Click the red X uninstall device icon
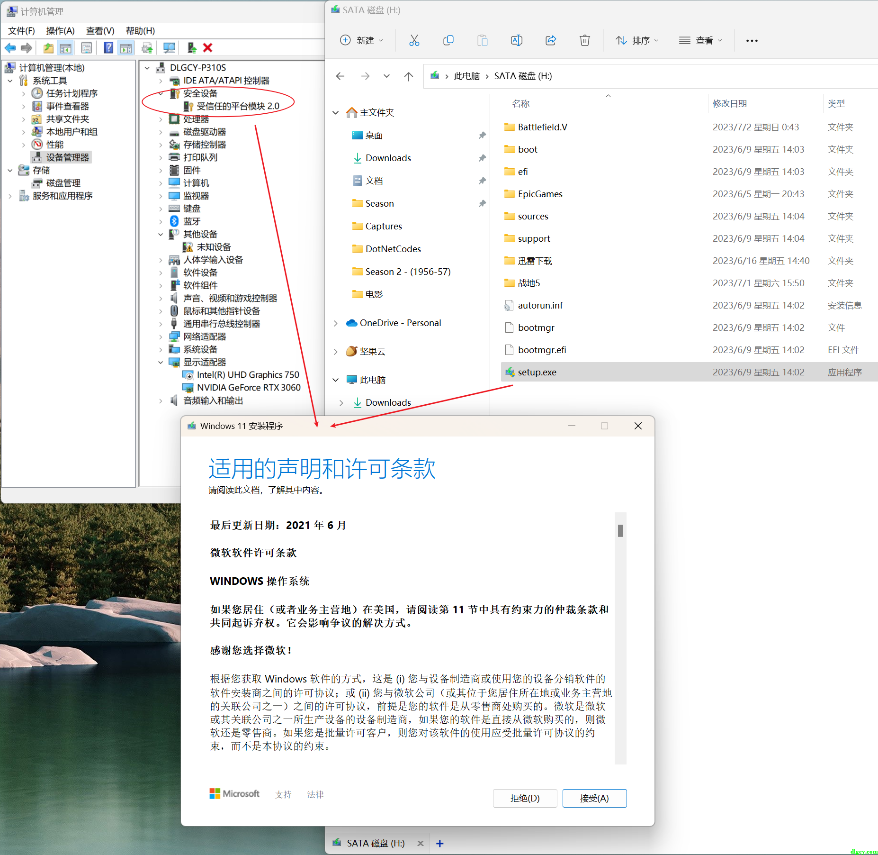 207,48
